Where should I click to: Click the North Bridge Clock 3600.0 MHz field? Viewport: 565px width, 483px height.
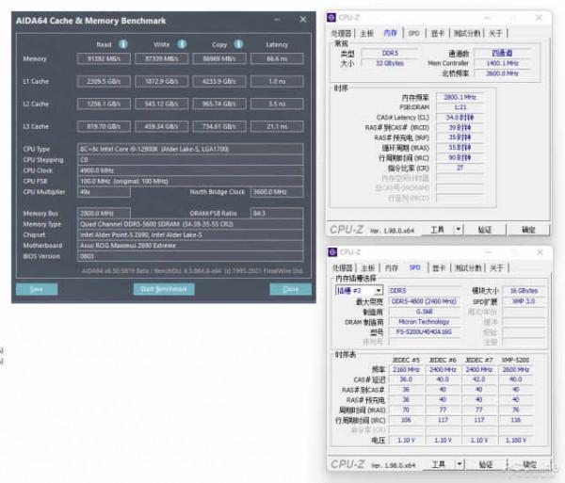[277, 192]
